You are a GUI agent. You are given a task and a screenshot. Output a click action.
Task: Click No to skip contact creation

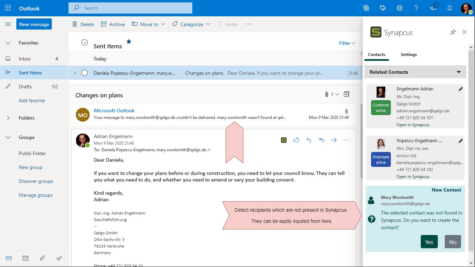pos(453,242)
